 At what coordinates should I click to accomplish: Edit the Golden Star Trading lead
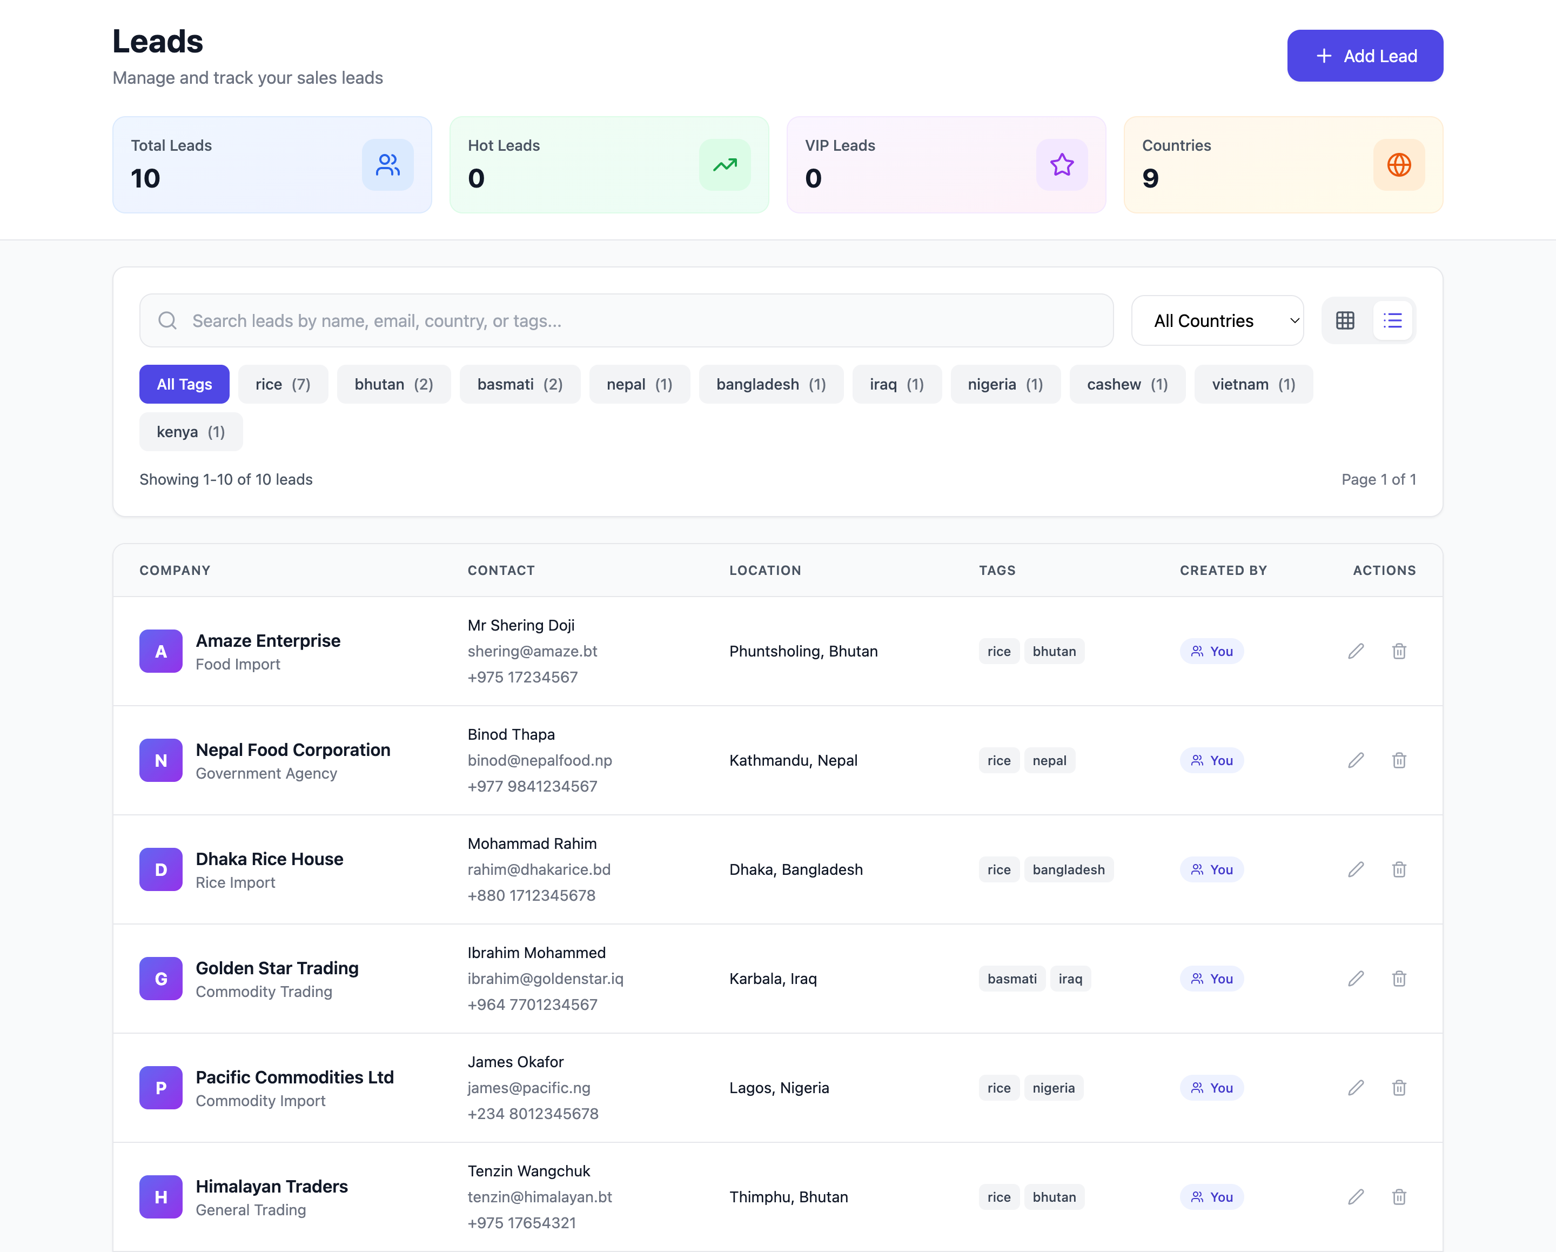tap(1356, 979)
